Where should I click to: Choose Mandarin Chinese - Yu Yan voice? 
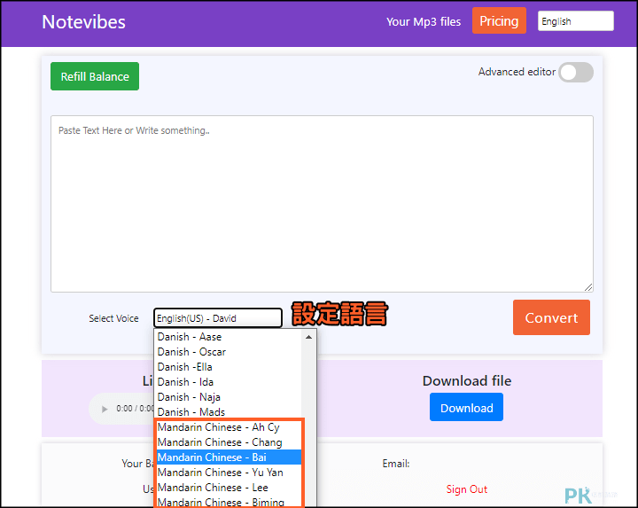pos(229,473)
